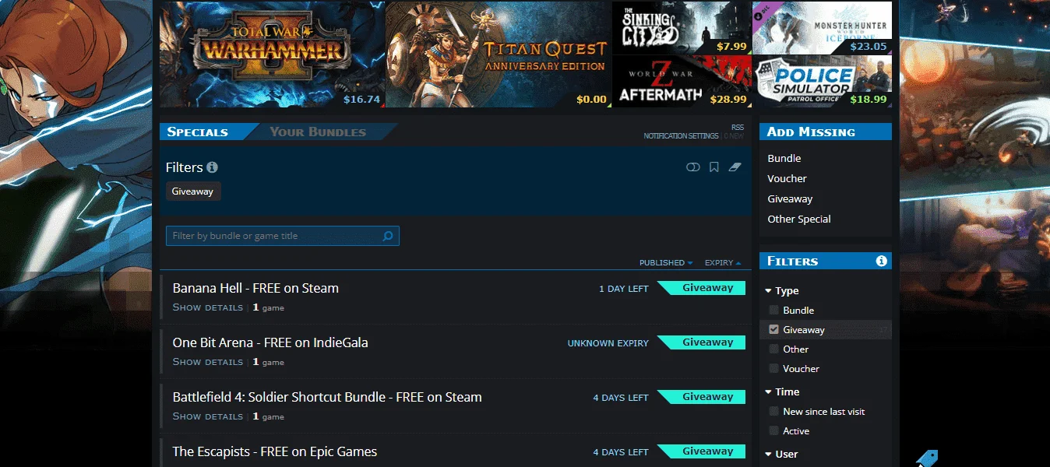Switch to Your Bundles tab

point(318,132)
